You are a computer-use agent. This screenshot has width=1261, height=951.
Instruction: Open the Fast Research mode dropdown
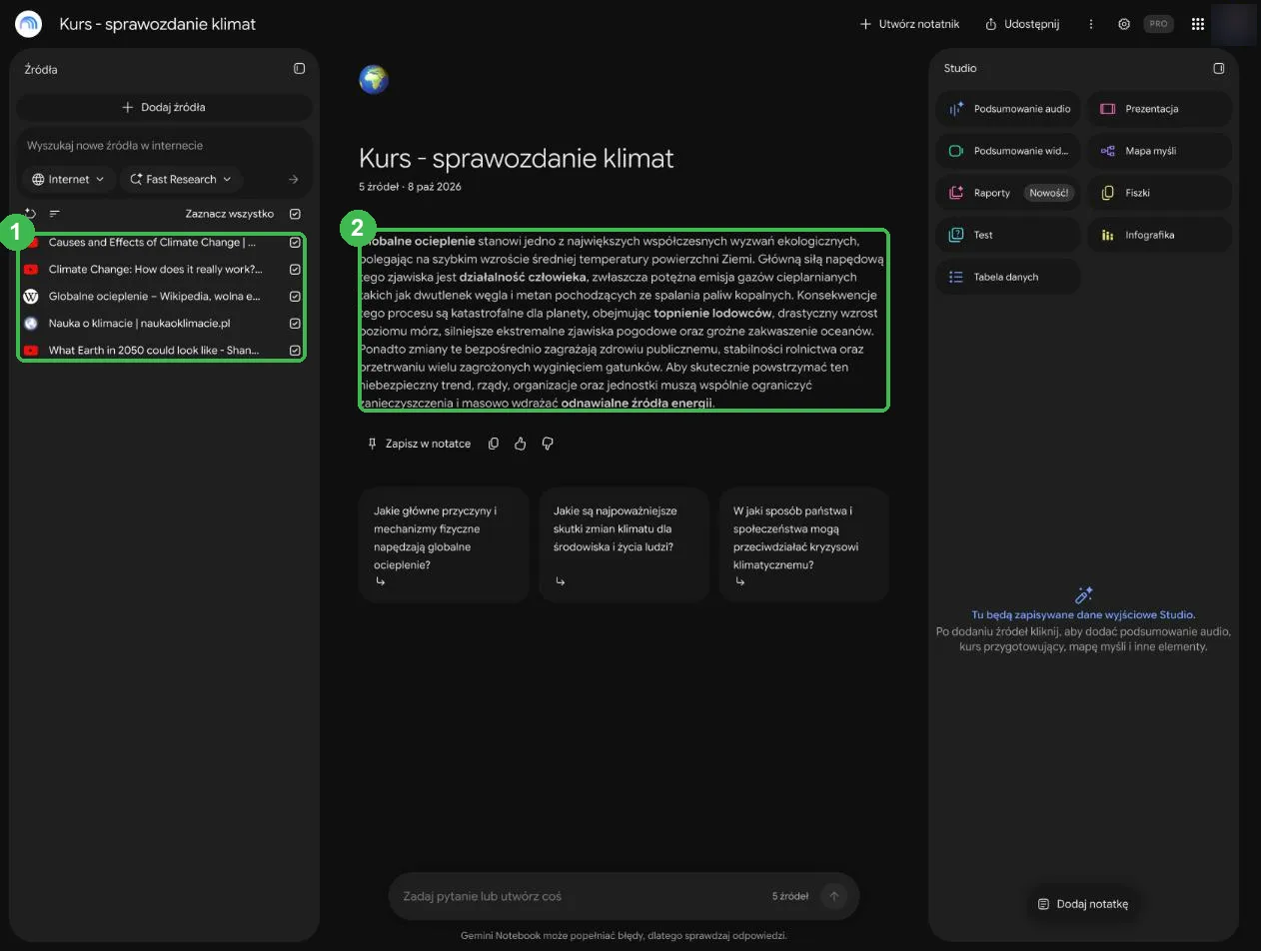(181, 180)
